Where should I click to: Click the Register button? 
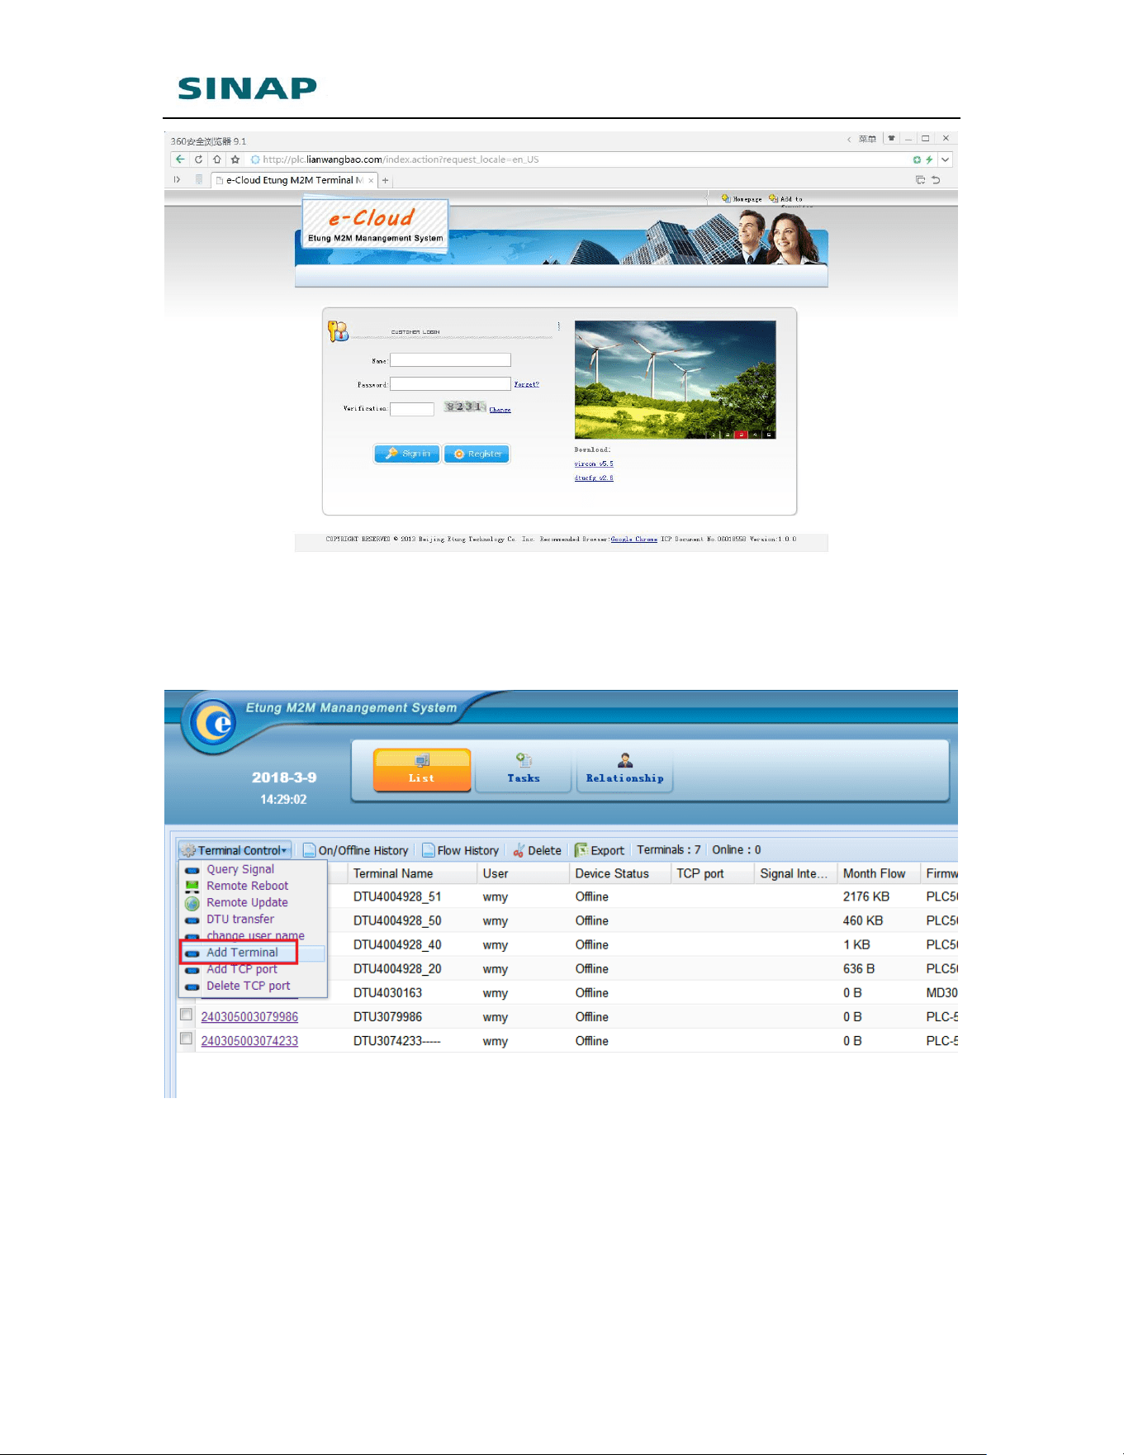click(x=477, y=454)
